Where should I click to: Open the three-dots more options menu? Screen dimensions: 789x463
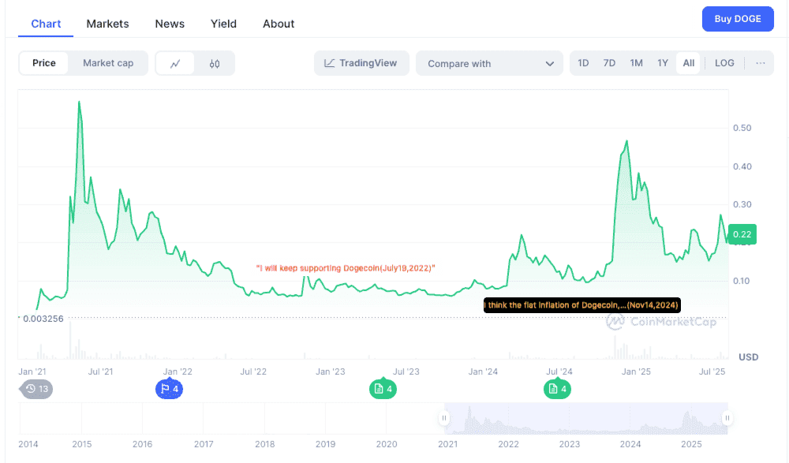click(761, 63)
